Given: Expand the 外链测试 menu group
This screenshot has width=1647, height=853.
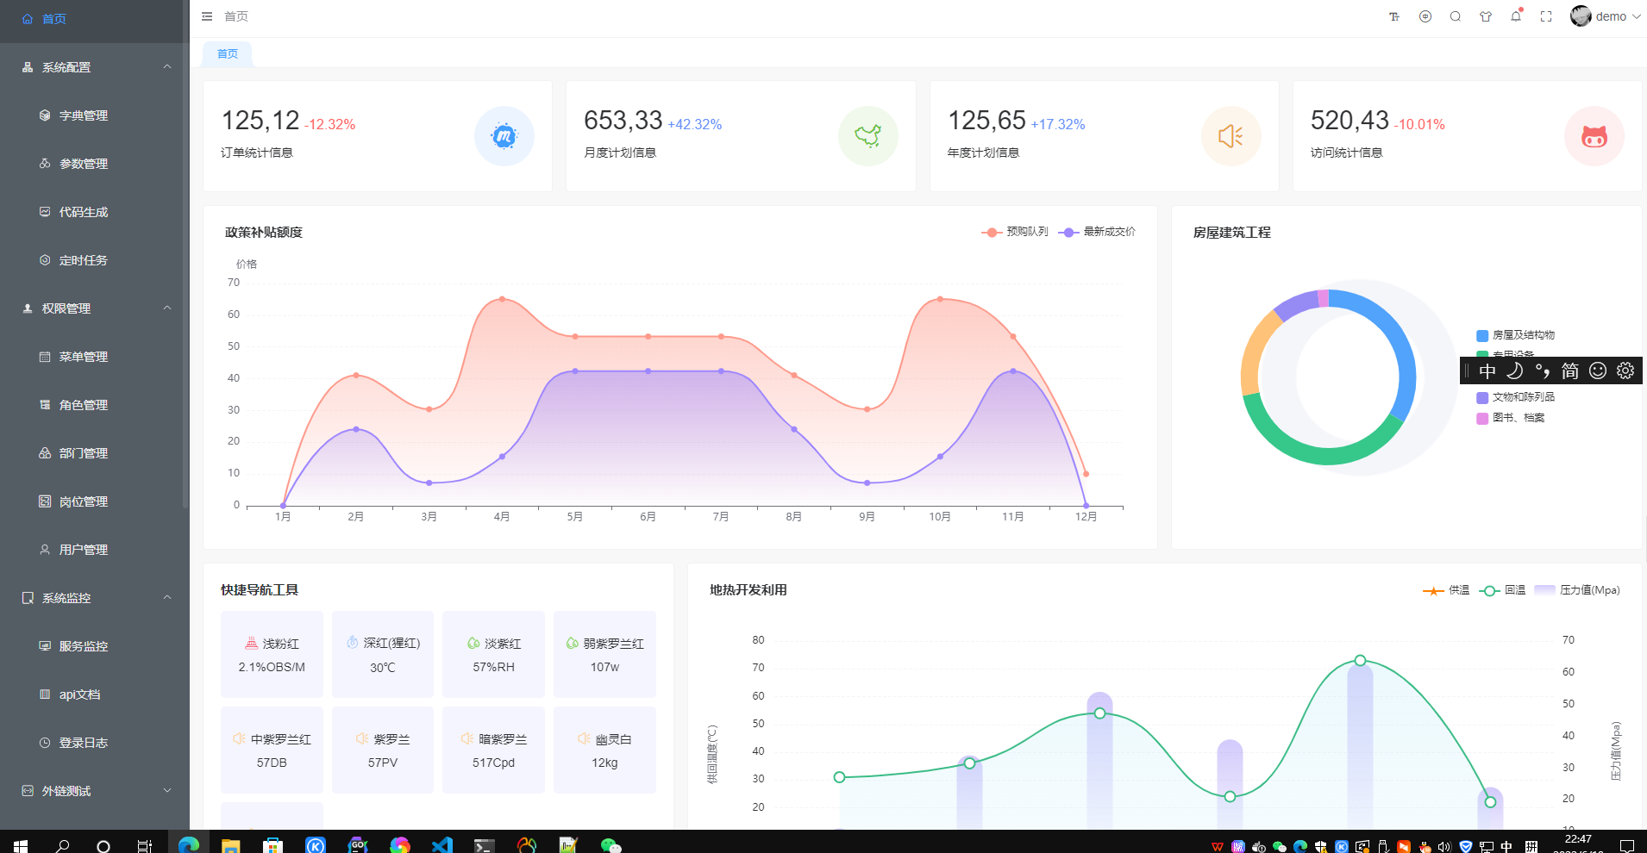Looking at the screenshot, I should (x=95, y=791).
